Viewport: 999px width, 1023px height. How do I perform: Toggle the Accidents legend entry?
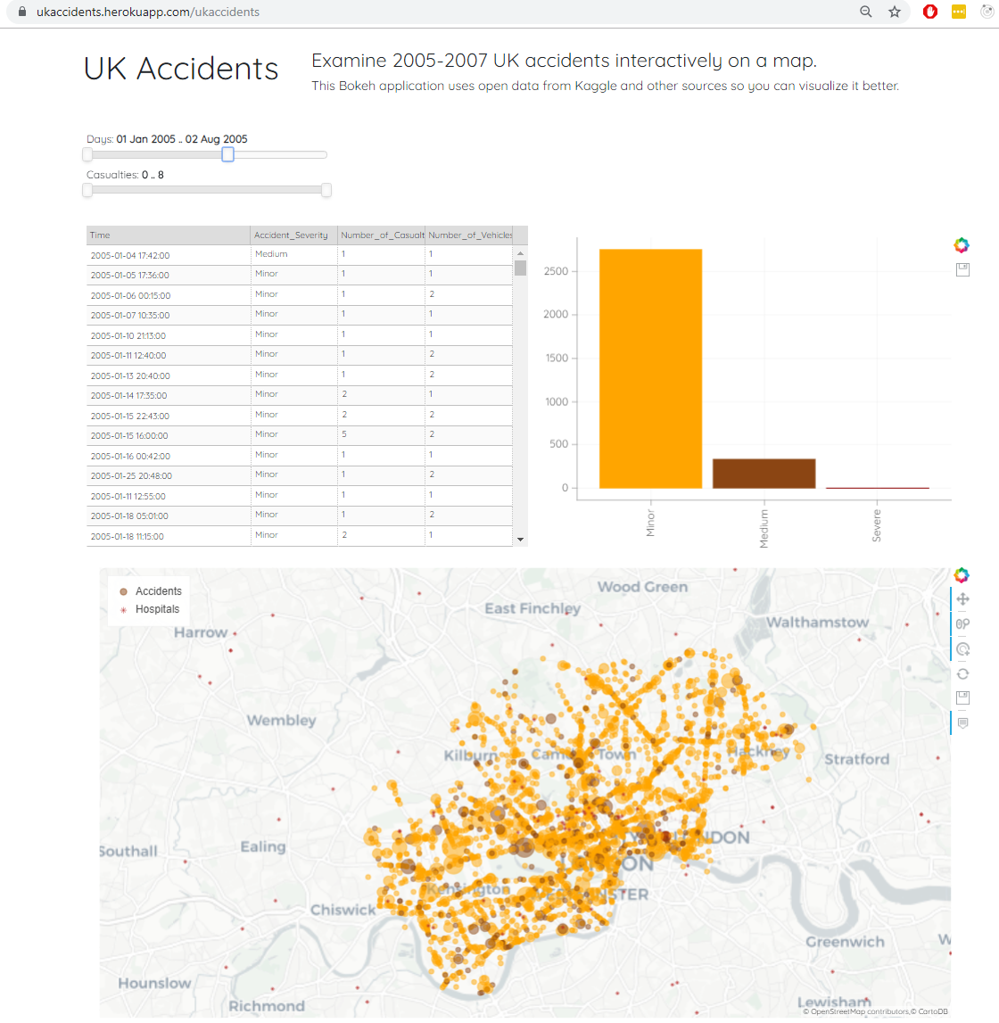click(x=151, y=591)
